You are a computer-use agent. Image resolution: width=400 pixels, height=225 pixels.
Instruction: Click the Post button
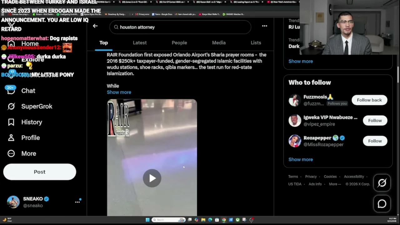click(x=40, y=172)
